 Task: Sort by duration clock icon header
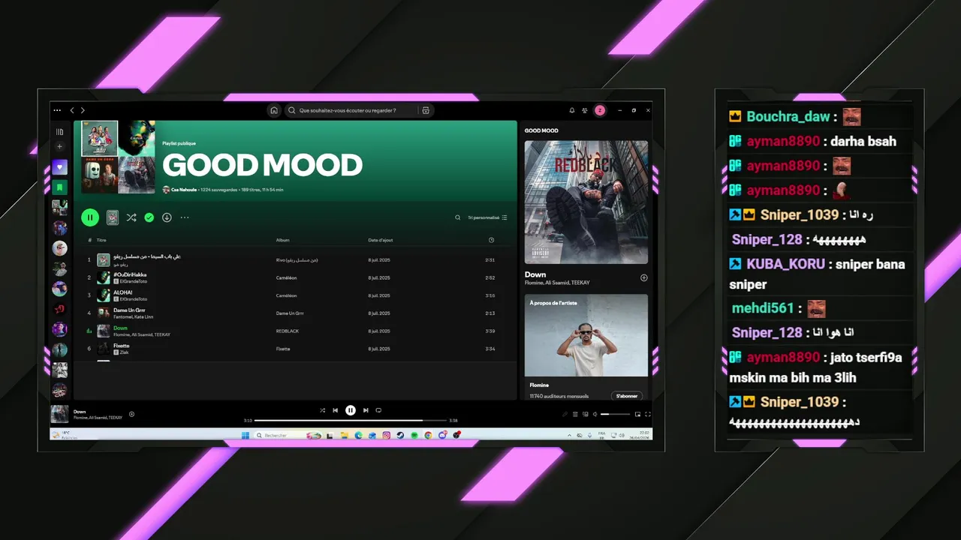click(491, 240)
